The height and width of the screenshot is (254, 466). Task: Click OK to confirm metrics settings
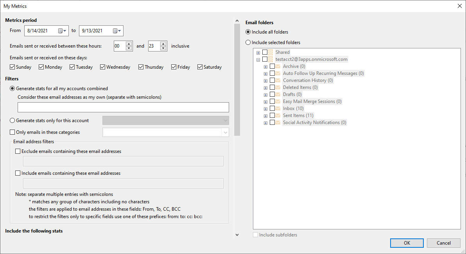click(407, 243)
